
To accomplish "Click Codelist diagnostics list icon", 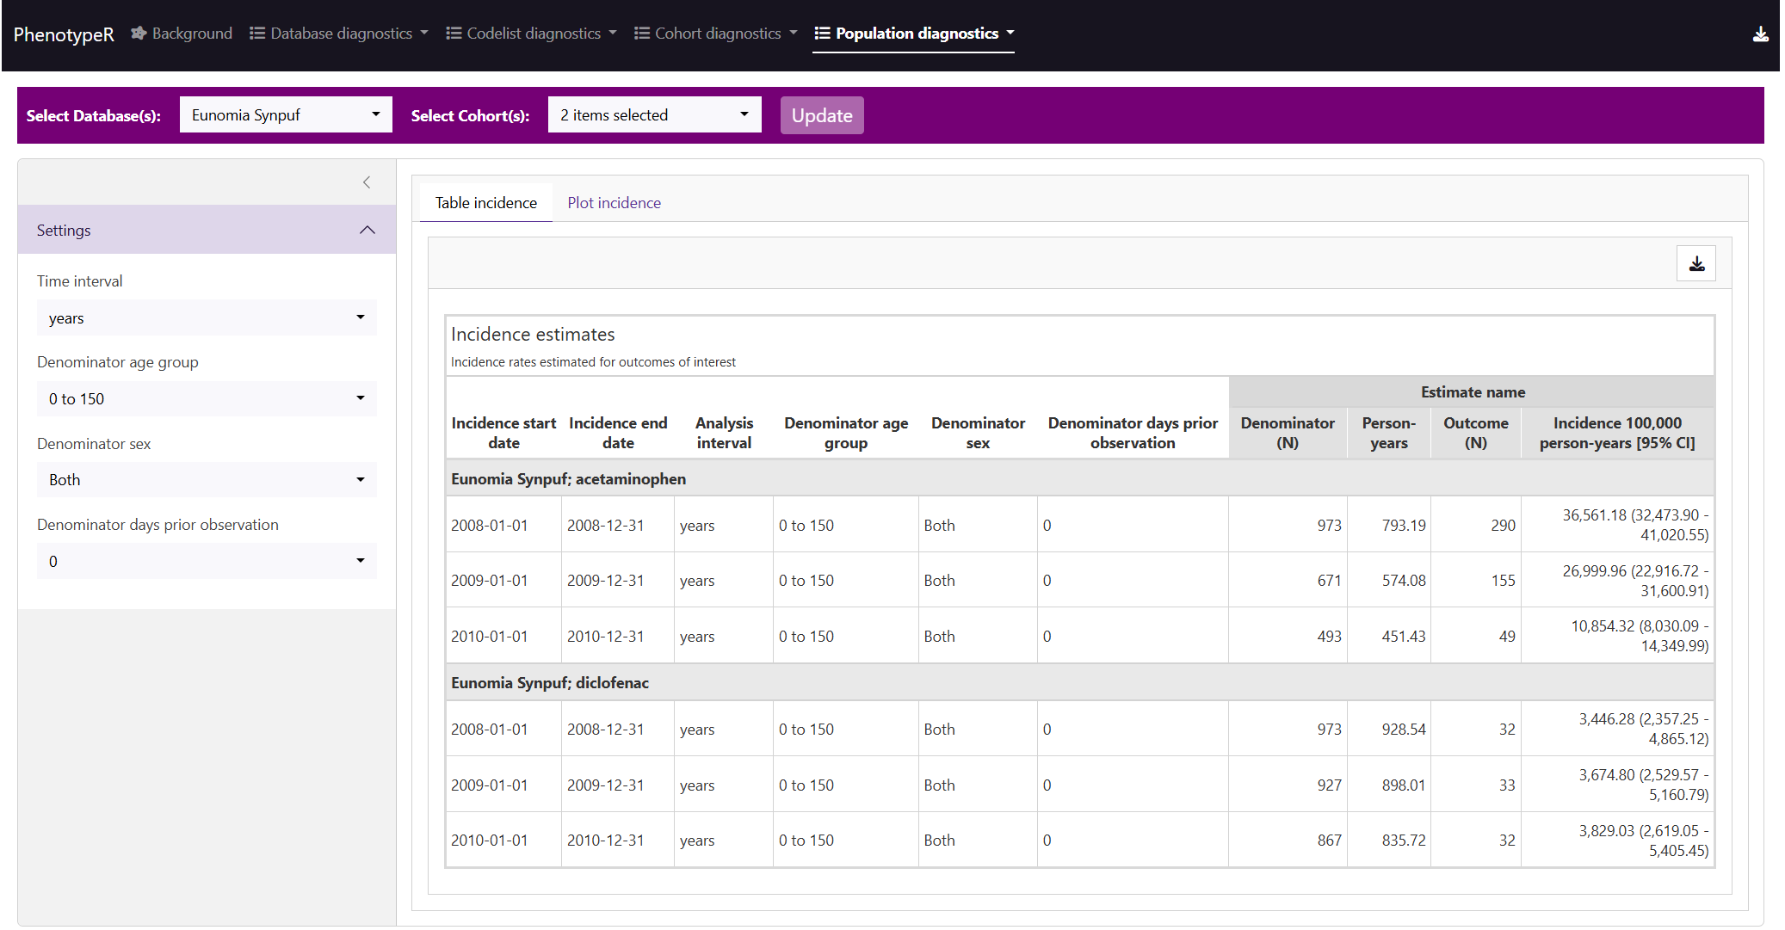I will tap(454, 34).
